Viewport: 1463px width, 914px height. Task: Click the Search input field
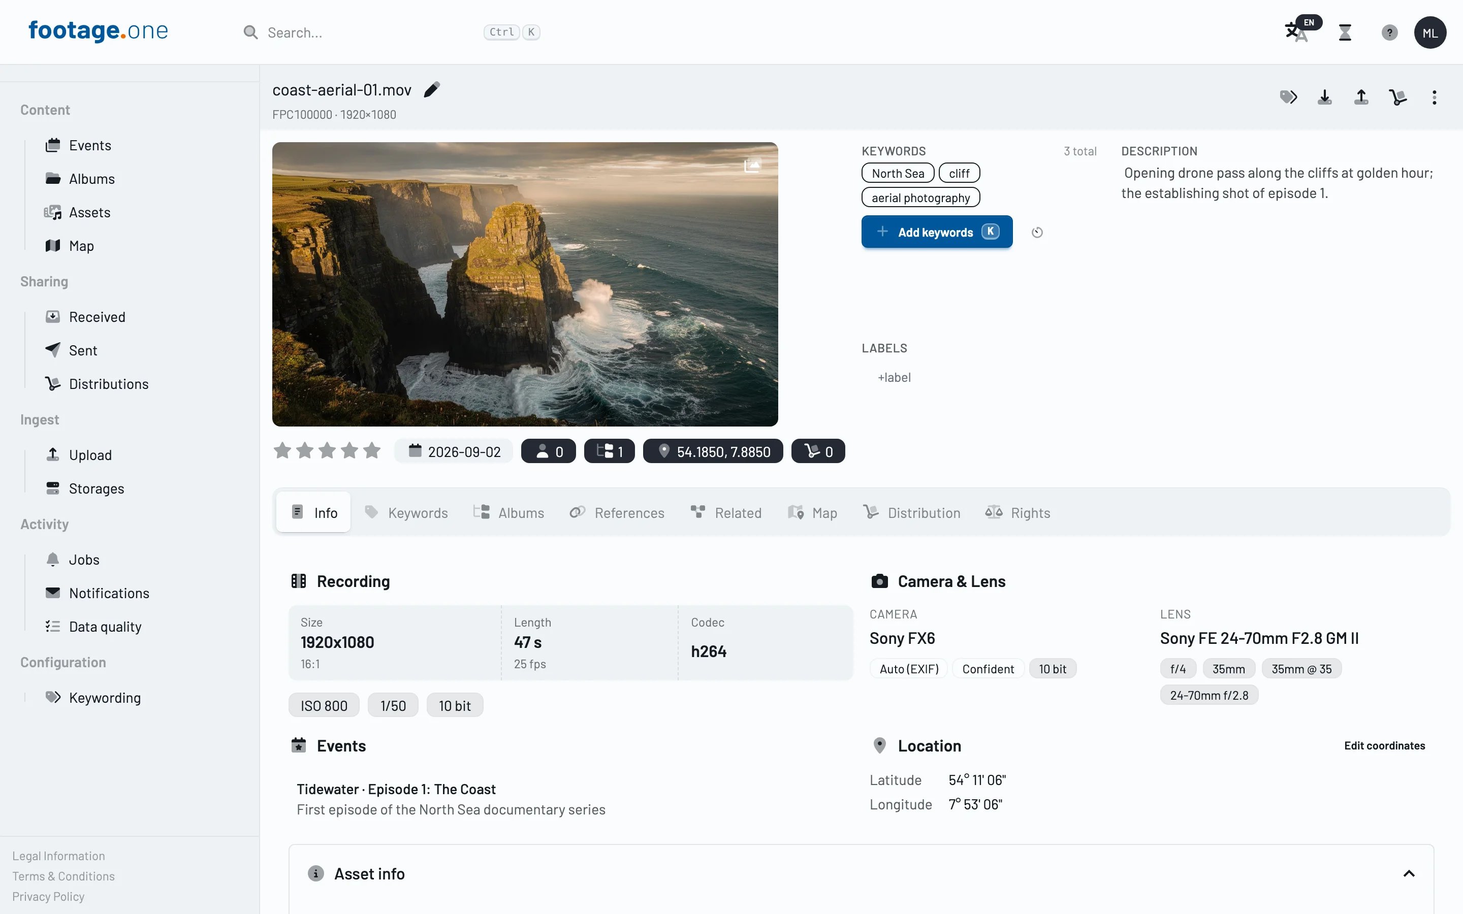[391, 32]
